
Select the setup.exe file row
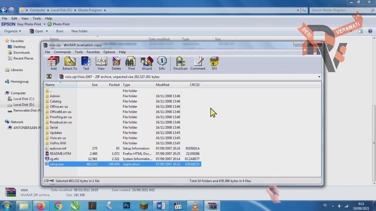coord(122,164)
